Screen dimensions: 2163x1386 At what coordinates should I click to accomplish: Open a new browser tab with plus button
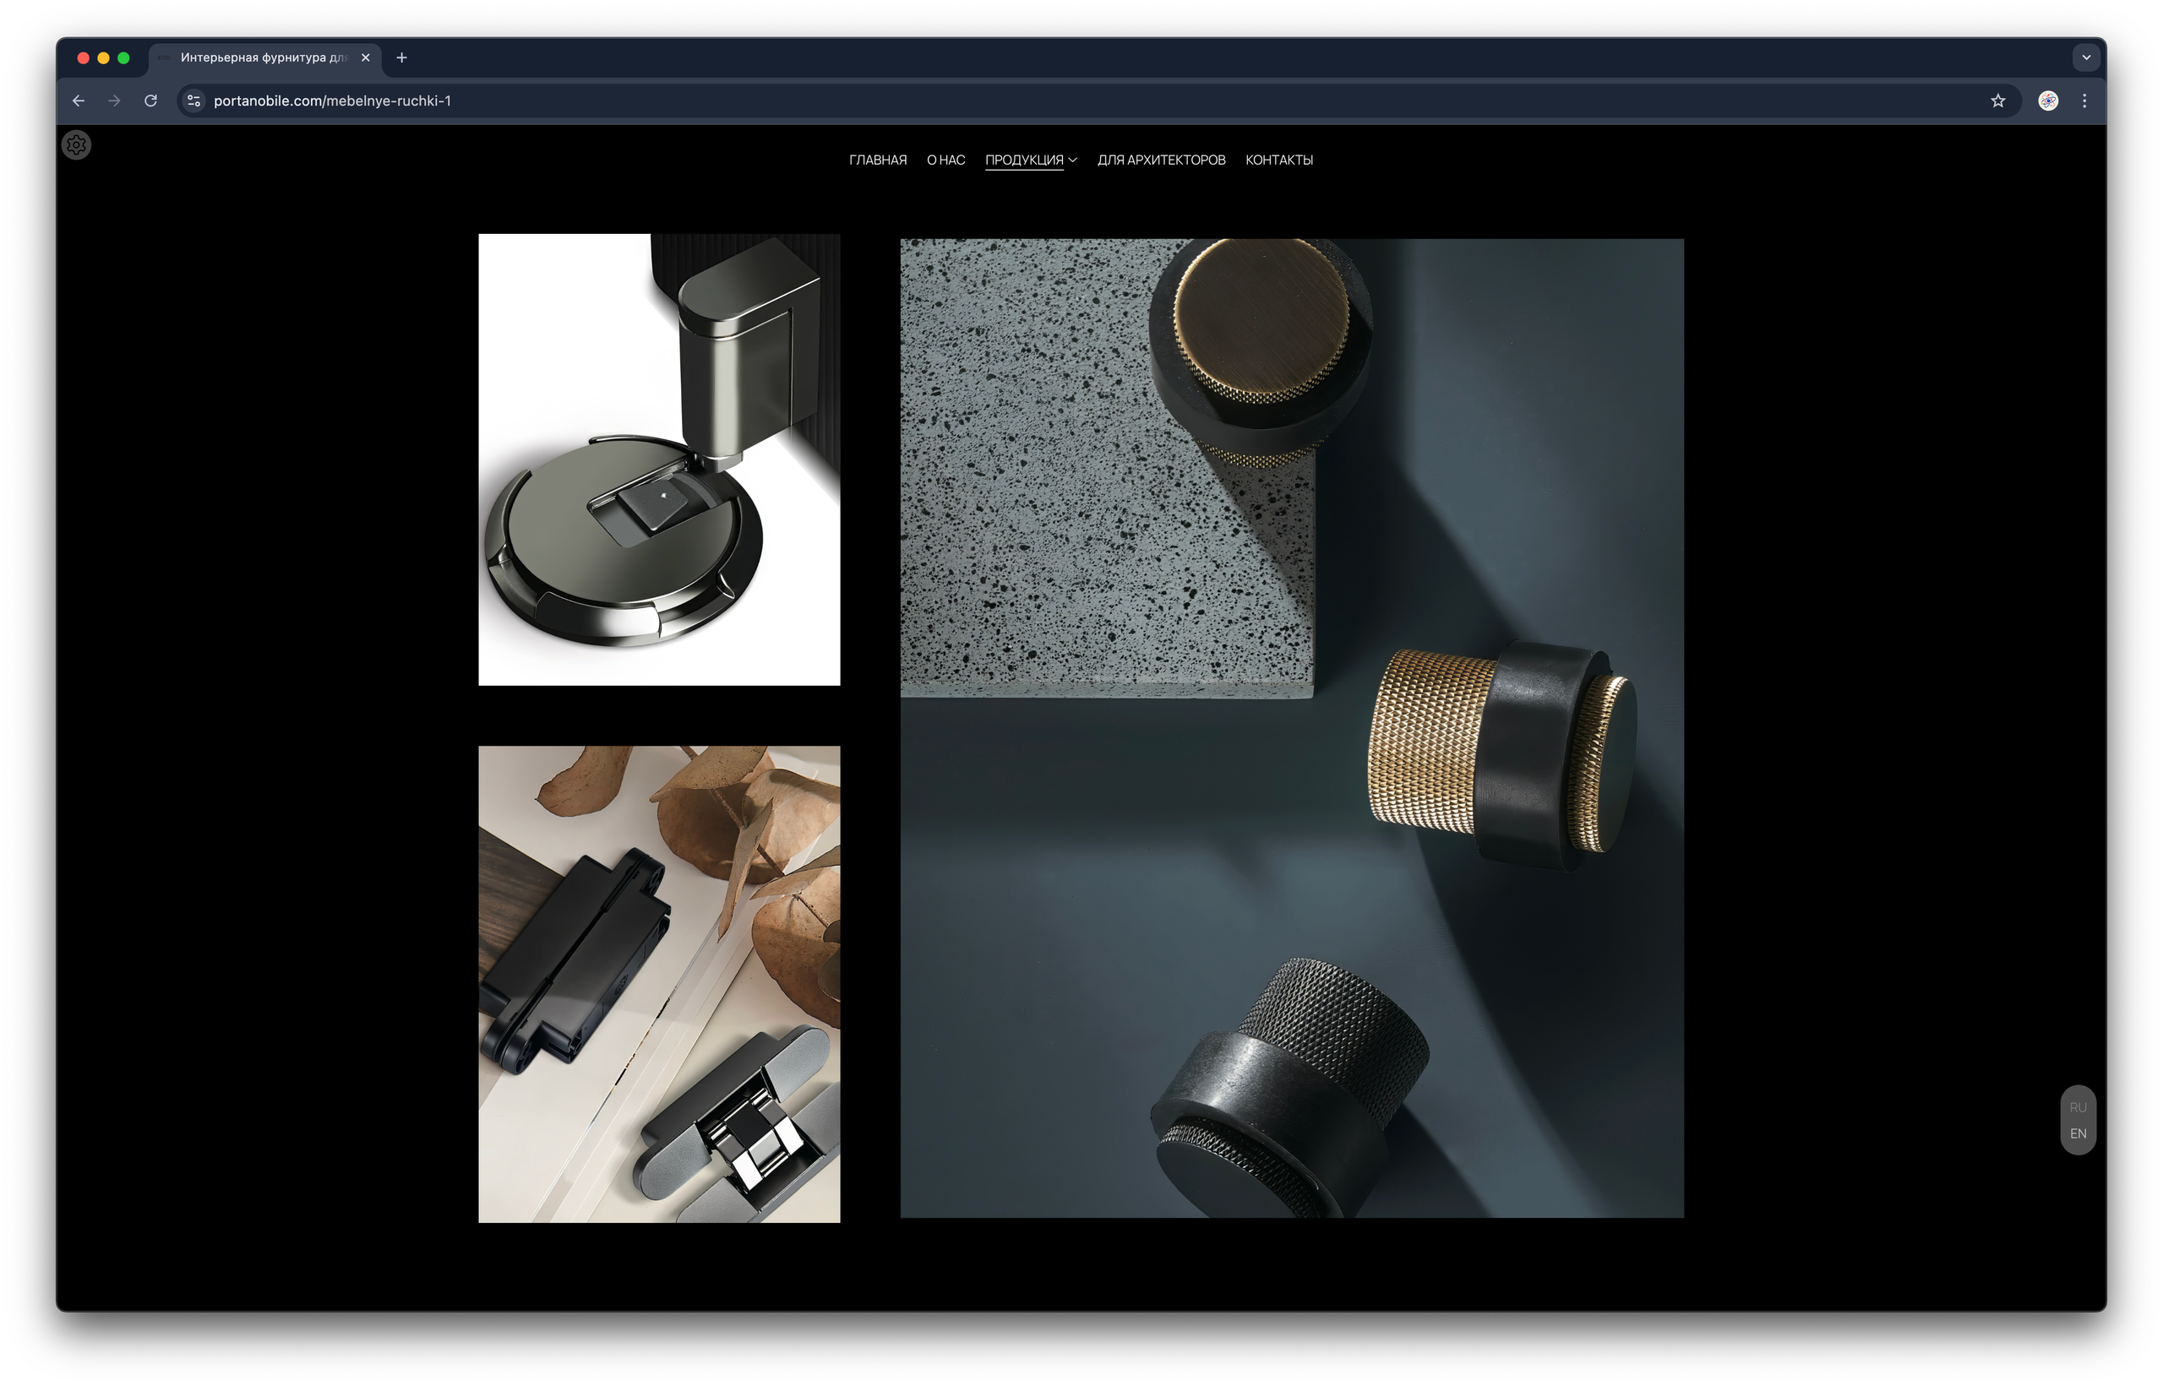[401, 57]
